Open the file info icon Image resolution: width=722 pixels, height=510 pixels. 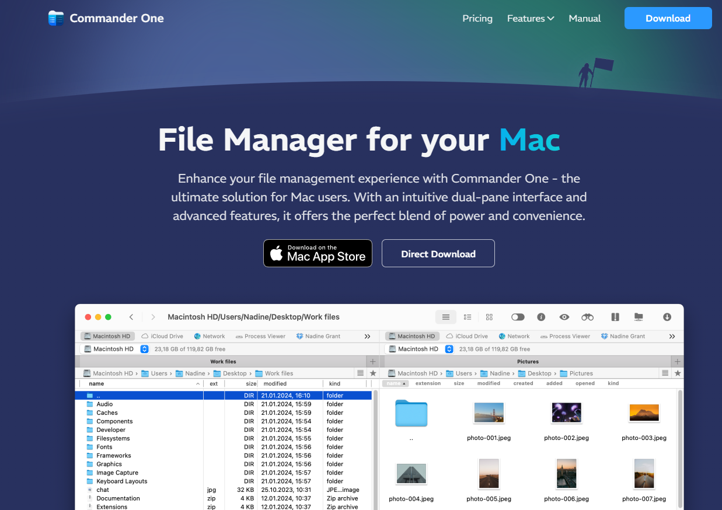tap(541, 317)
